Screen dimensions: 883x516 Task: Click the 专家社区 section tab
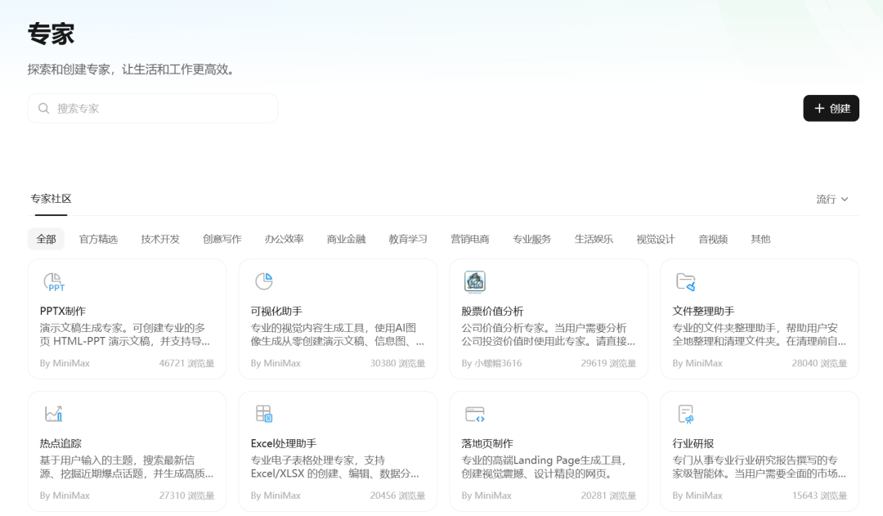[x=51, y=199]
